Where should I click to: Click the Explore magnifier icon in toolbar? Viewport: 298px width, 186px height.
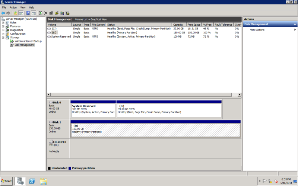click(x=62, y=13)
